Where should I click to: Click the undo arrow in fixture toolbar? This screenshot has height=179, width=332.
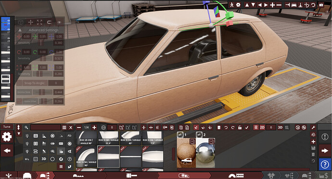[226, 128]
